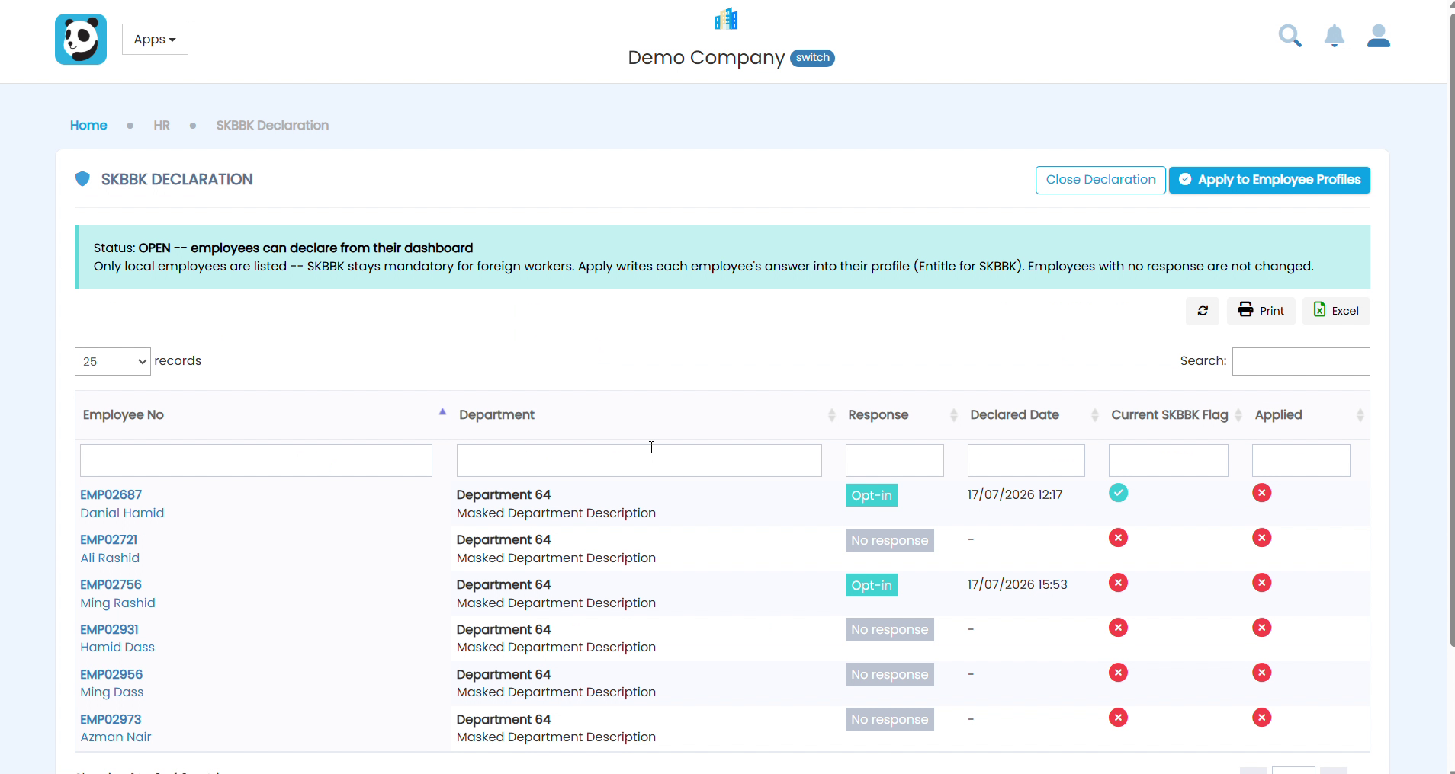Screen dimensions: 1455x774
Task: Click the Declared Date filter field
Action: tap(1026, 461)
